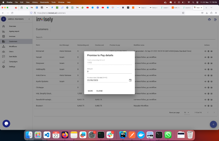
Task: Click the Workflows hierarchy icon
Action: tap(3, 47)
